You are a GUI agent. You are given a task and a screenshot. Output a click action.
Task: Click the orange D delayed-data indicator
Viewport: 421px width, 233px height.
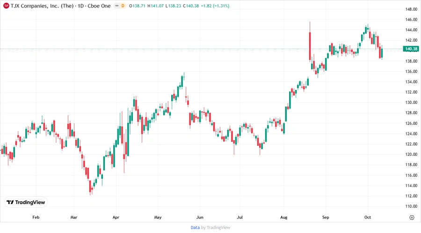click(123, 6)
